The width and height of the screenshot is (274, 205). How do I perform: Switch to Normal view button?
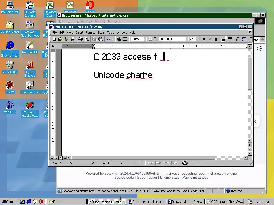coord(52,157)
